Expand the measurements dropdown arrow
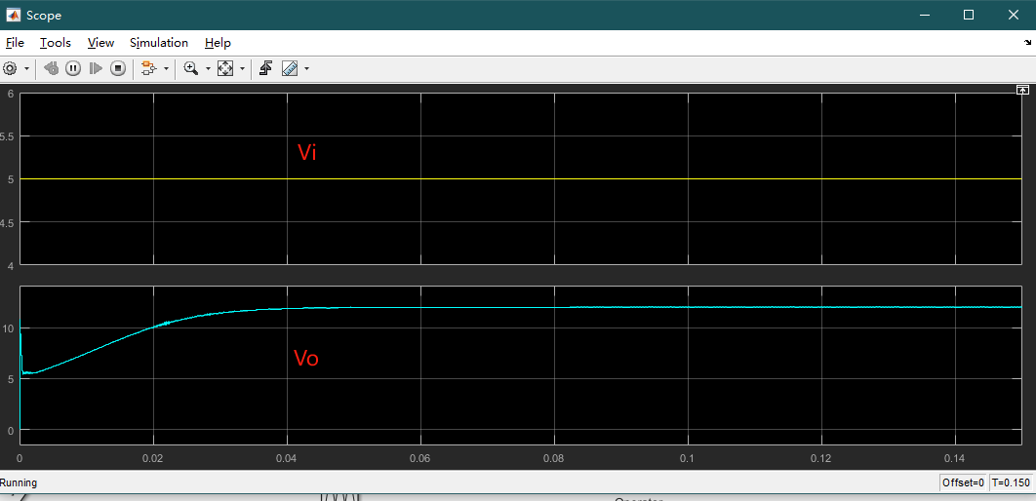1036x501 pixels. (306, 68)
